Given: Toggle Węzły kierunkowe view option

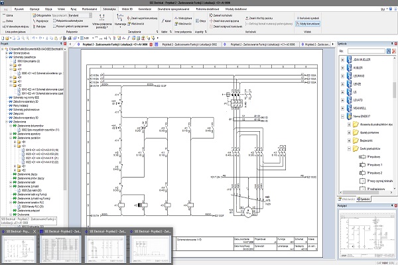Looking at the screenshot, I should pos(308,24).
